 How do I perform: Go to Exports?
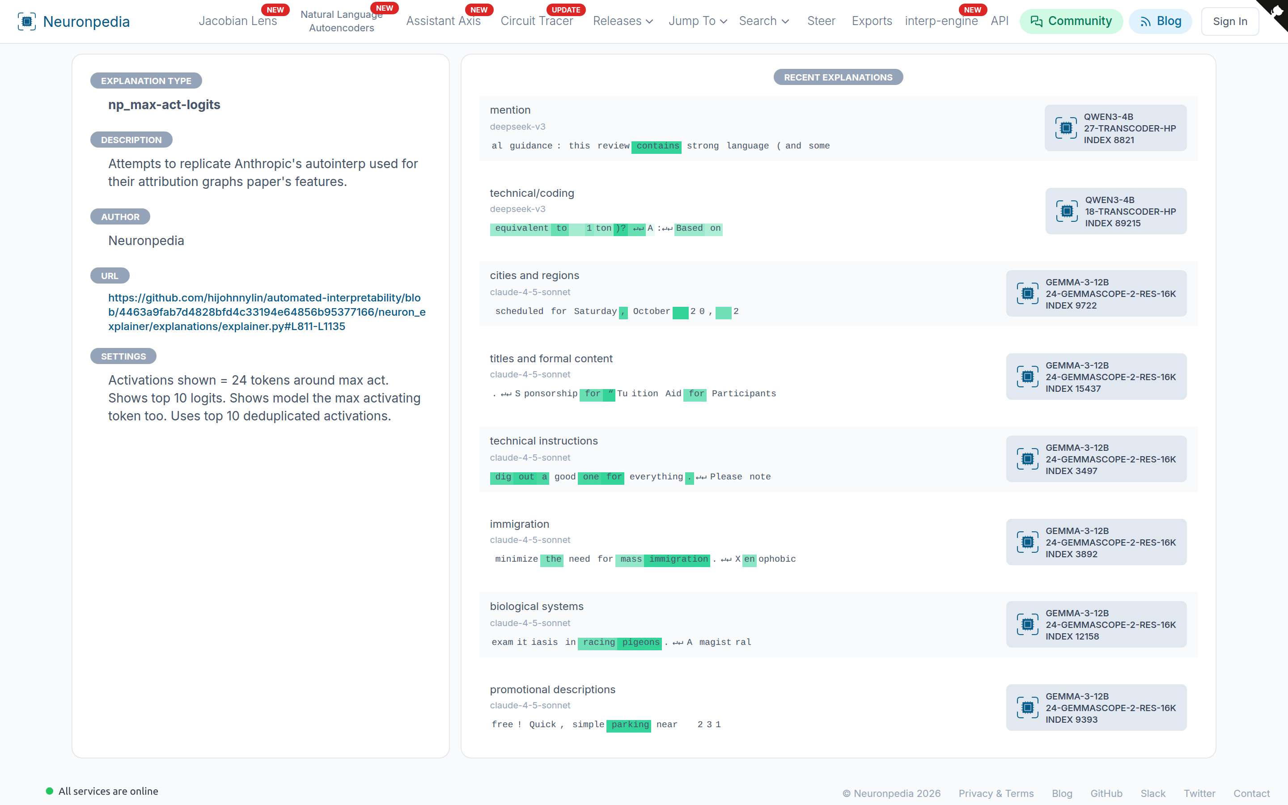tap(872, 21)
